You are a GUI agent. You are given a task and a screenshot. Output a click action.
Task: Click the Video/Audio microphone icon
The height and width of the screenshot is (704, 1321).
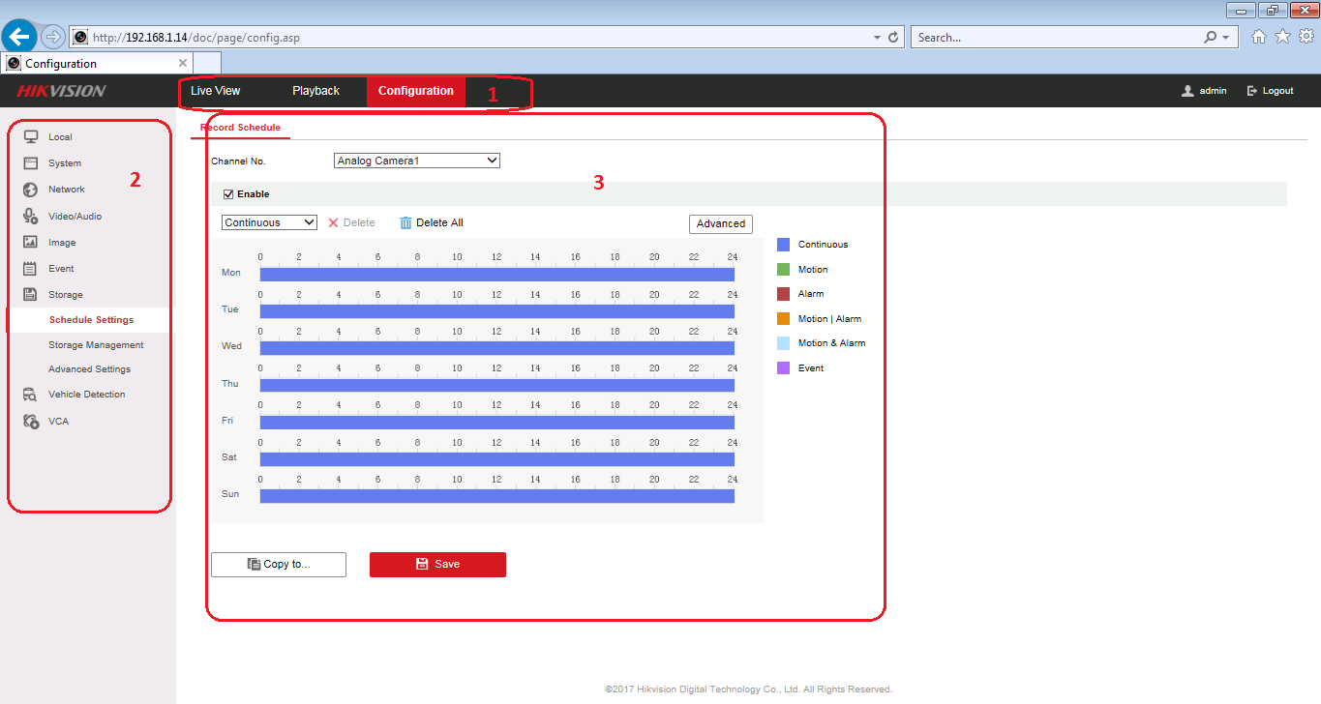click(30, 217)
